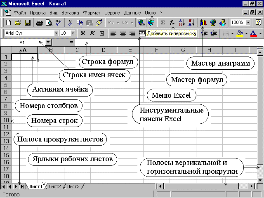Switch to the Лист2 sheet tab
Viewport: 264px width, 198px height.
click(x=54, y=186)
